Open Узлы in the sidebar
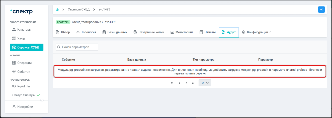Image resolution: width=332 pixels, height=118 pixels. point(21,39)
